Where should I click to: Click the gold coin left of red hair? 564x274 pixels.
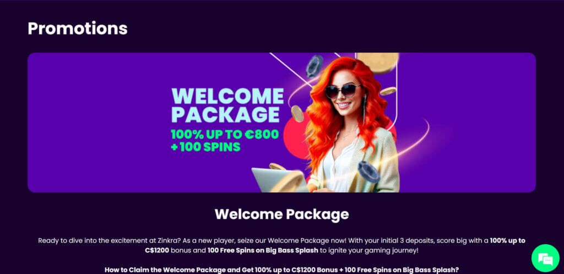[297, 114]
